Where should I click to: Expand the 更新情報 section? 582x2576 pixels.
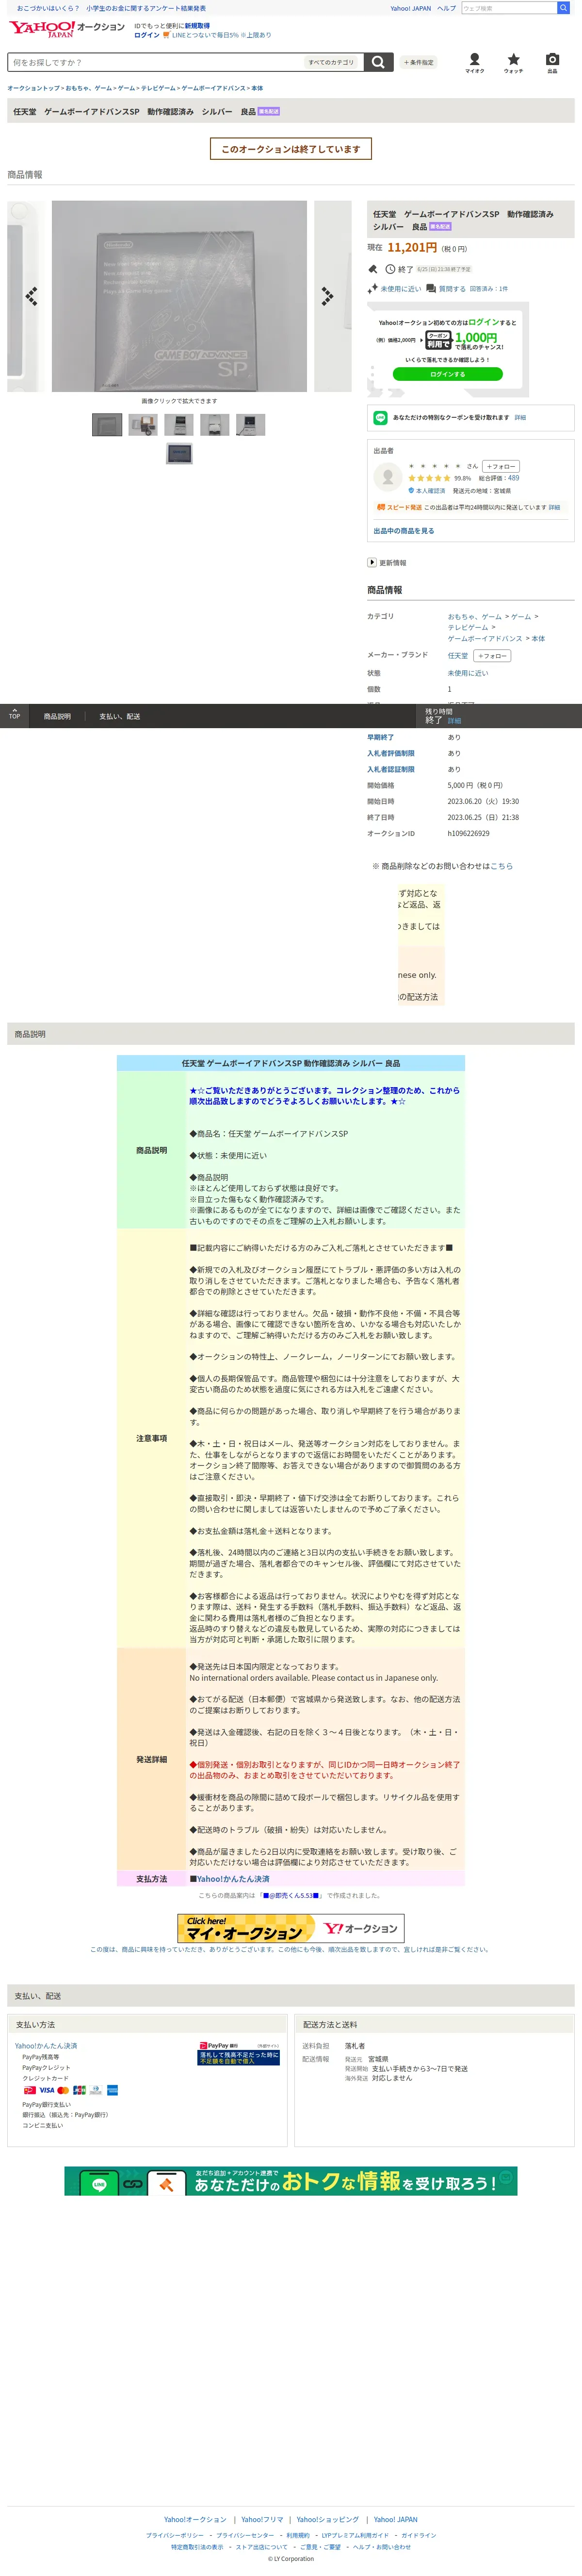tap(388, 563)
